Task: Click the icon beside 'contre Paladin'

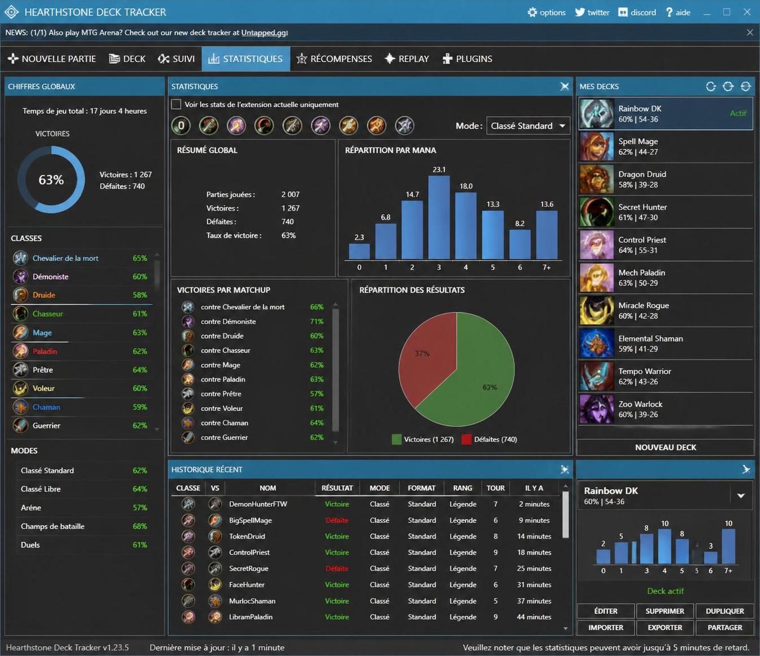Action: [x=188, y=380]
